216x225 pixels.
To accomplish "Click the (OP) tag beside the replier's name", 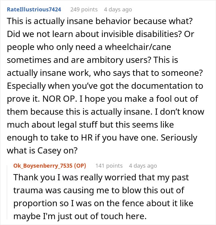I will tap(78, 166).
